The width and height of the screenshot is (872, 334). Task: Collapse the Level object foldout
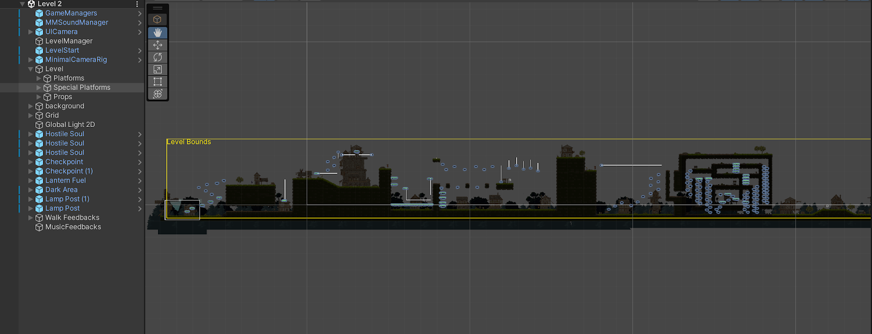[31, 69]
